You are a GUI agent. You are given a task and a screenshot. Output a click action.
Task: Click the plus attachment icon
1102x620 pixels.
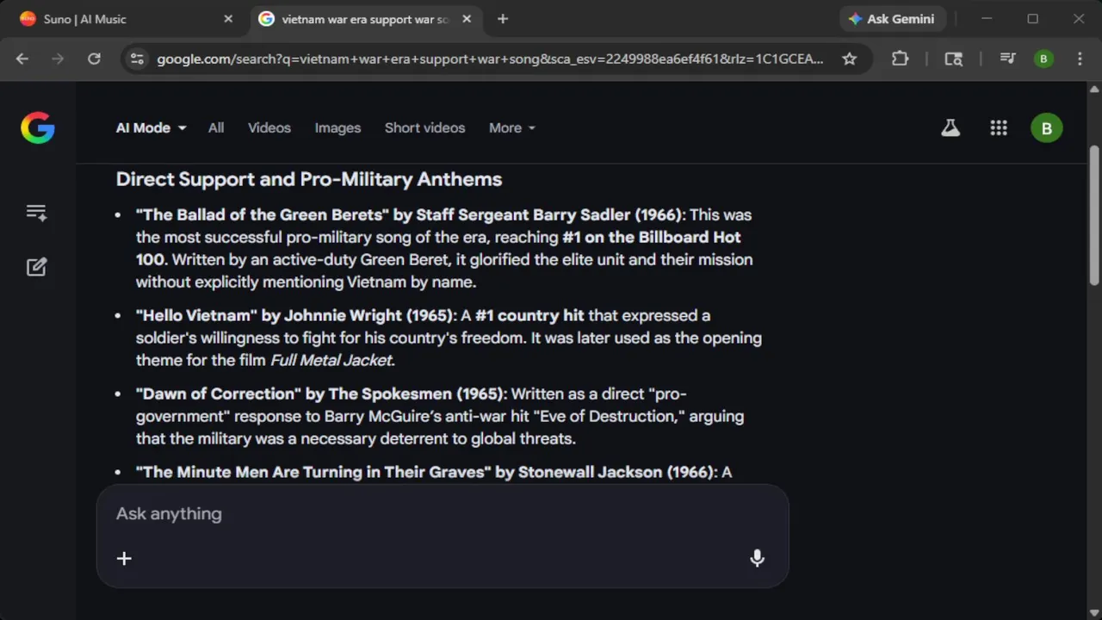tap(124, 558)
